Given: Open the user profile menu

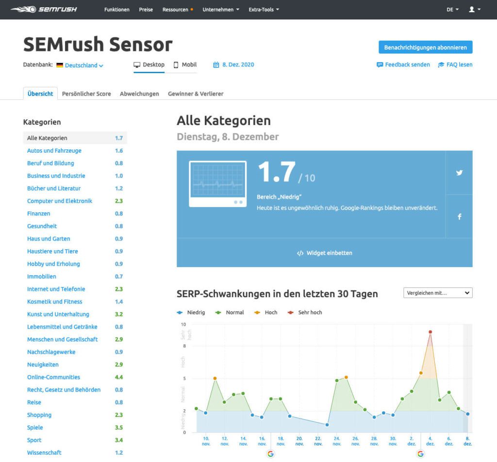Looking at the screenshot, I should [473, 9].
